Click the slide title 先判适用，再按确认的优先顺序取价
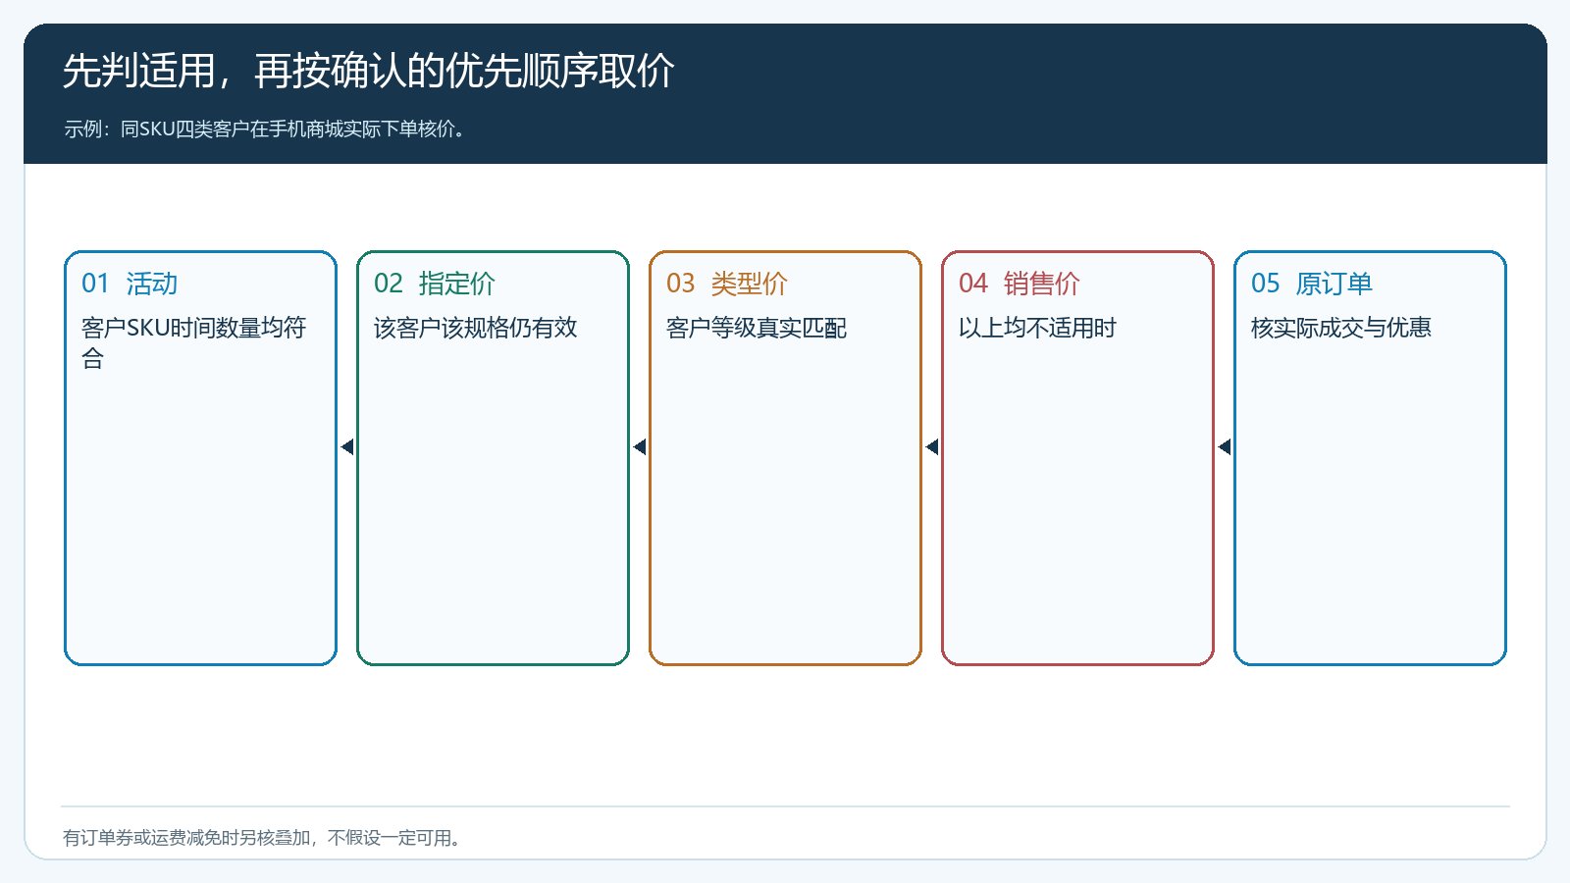Viewport: 1570px width, 883px height. tap(369, 72)
